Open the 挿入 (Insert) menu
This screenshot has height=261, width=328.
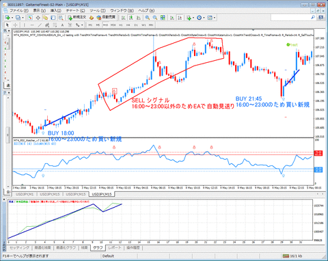(56, 10)
